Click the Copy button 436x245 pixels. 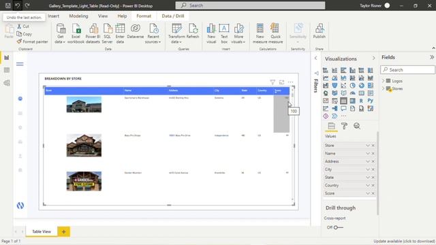click(25, 34)
